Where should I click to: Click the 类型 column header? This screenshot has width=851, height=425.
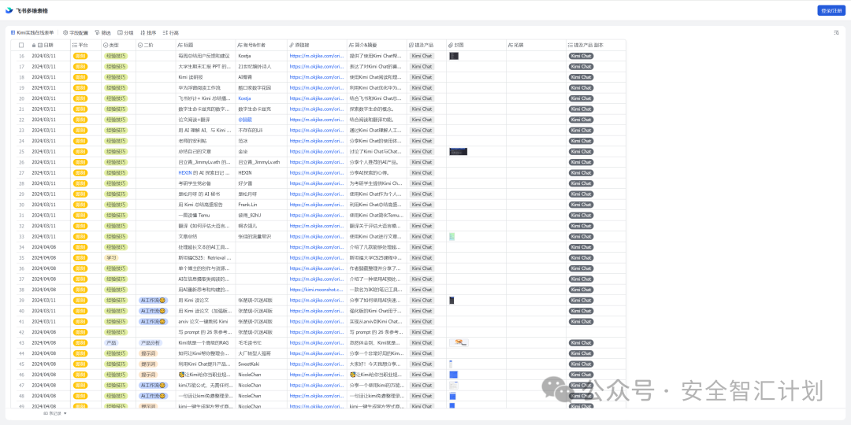118,45
